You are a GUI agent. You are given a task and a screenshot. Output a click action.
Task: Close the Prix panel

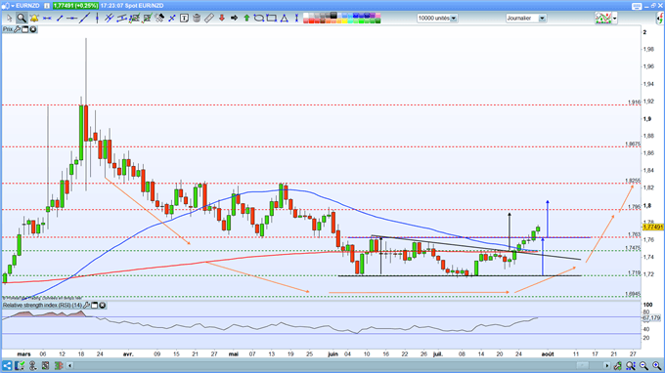(x=32, y=29)
